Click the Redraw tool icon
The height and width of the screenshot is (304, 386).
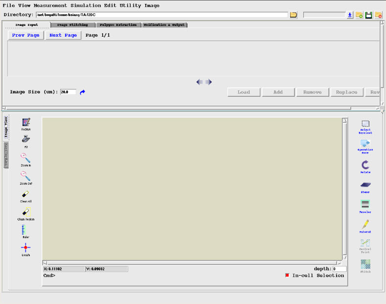tap(26, 122)
